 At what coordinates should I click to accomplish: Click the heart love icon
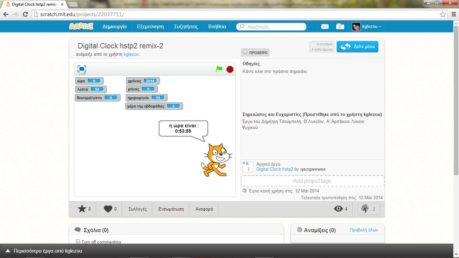click(108, 209)
